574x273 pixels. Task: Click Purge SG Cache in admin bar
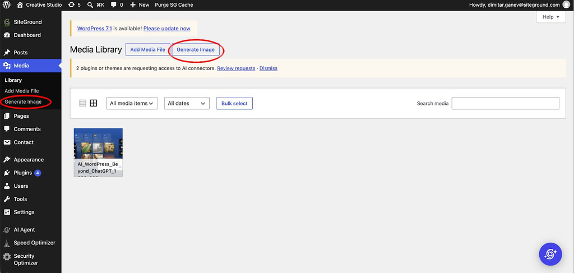click(174, 4)
